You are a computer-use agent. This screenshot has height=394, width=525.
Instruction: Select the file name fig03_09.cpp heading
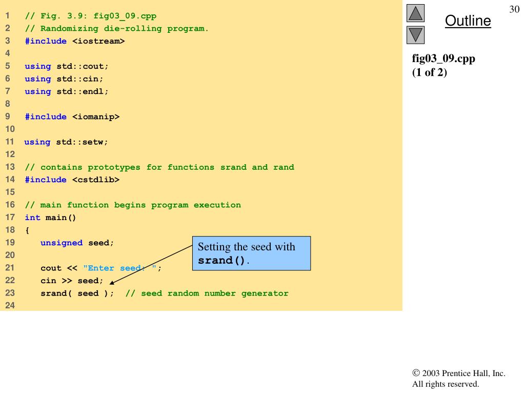coord(443,58)
